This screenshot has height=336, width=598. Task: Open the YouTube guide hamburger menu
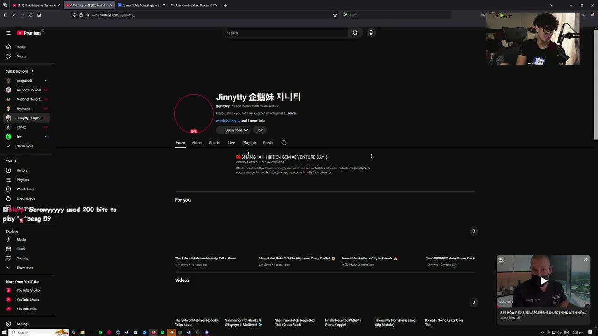[8, 33]
